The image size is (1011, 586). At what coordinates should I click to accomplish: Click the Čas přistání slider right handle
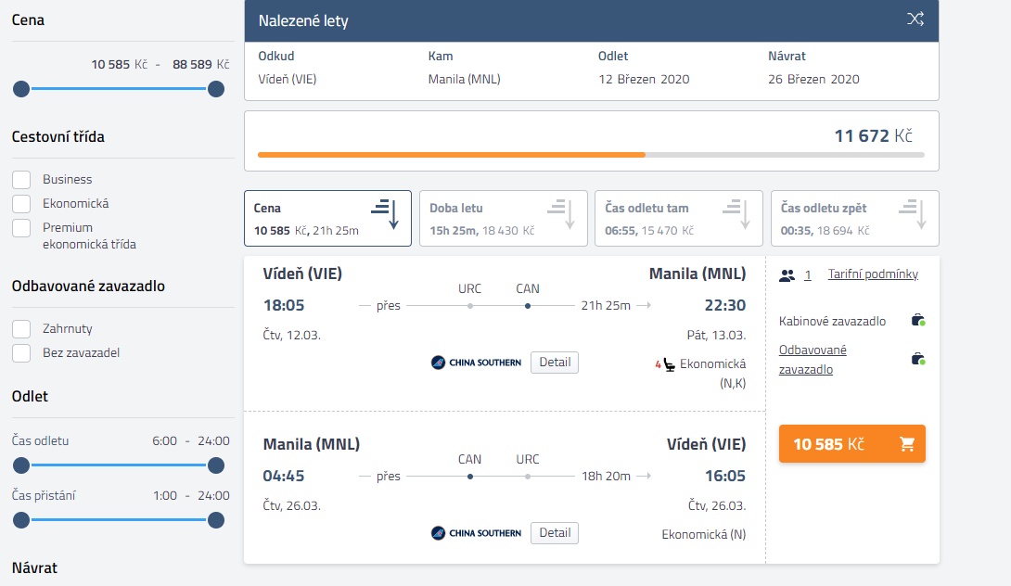tap(216, 519)
